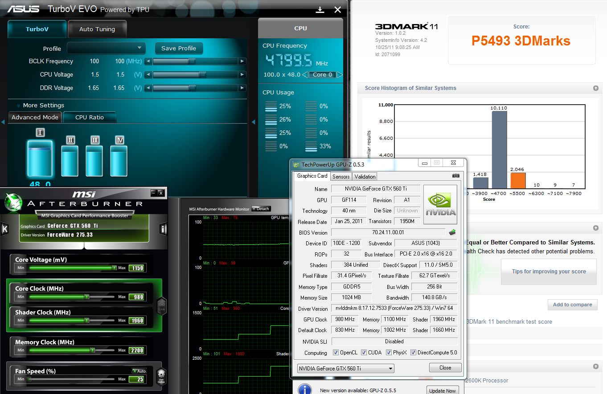This screenshot has width=607, height=394.
Task: Collapse Score Histogram of Similar Systems section
Action: [596, 88]
